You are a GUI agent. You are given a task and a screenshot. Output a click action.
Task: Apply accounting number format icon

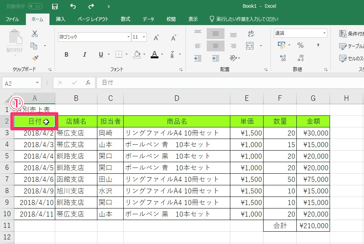282,45
